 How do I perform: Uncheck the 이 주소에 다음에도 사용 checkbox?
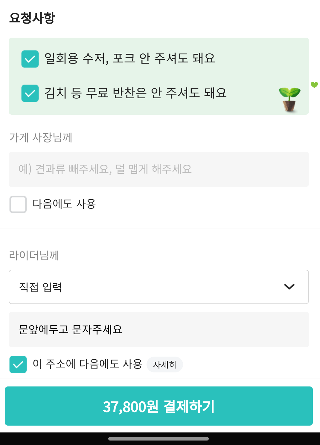[x=18, y=364]
